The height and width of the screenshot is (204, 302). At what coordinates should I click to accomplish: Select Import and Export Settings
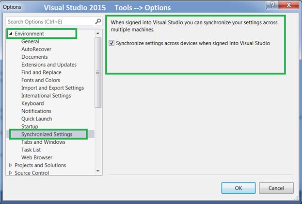(x=52, y=88)
